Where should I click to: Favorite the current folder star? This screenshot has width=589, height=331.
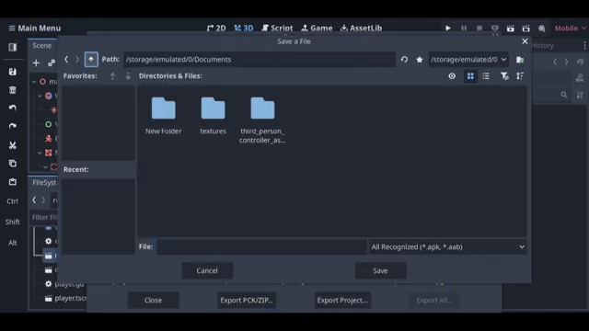(x=420, y=59)
